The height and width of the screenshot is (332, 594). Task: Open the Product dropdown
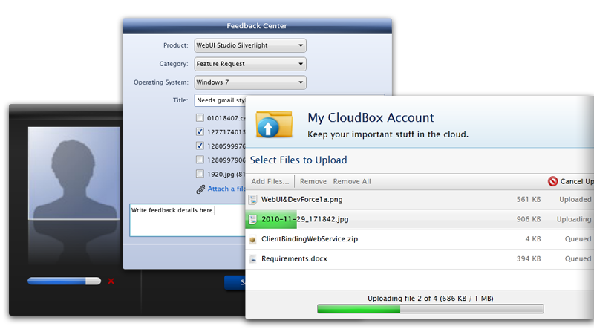250,45
